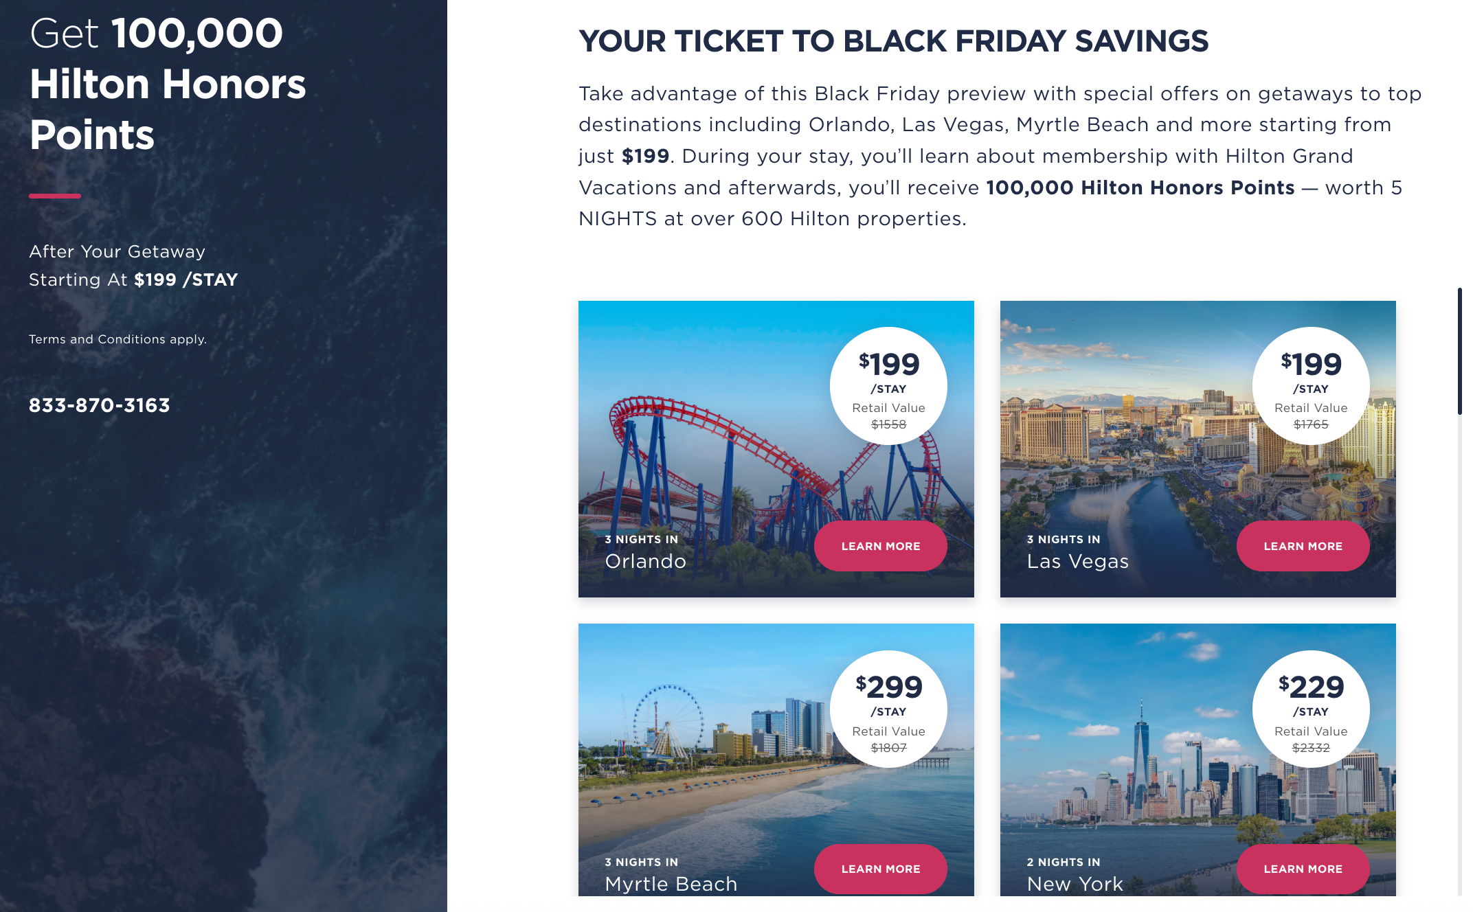
Task: Click the Starting At $199 /STAY text
Action: coord(133,280)
